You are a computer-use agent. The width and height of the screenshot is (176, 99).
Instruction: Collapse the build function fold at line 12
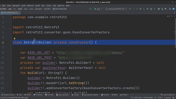pos(11,73)
